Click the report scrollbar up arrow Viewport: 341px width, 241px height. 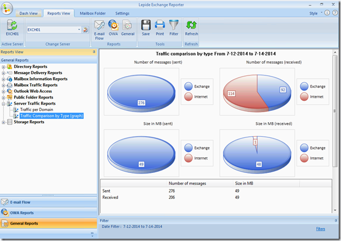click(x=335, y=52)
